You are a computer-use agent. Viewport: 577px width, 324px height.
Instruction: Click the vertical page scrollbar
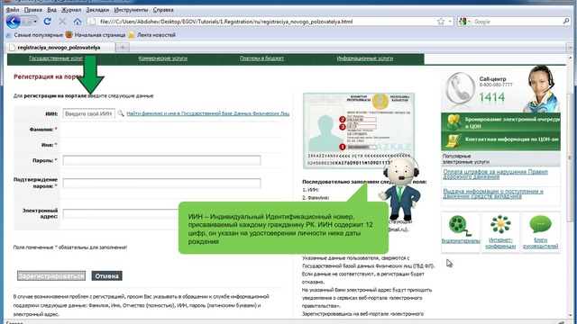click(x=570, y=158)
